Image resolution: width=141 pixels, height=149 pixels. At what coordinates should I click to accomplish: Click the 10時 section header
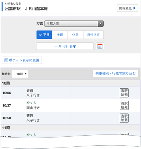70,83
